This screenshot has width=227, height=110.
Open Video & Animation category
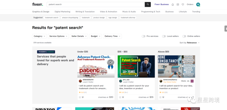tap(109, 12)
